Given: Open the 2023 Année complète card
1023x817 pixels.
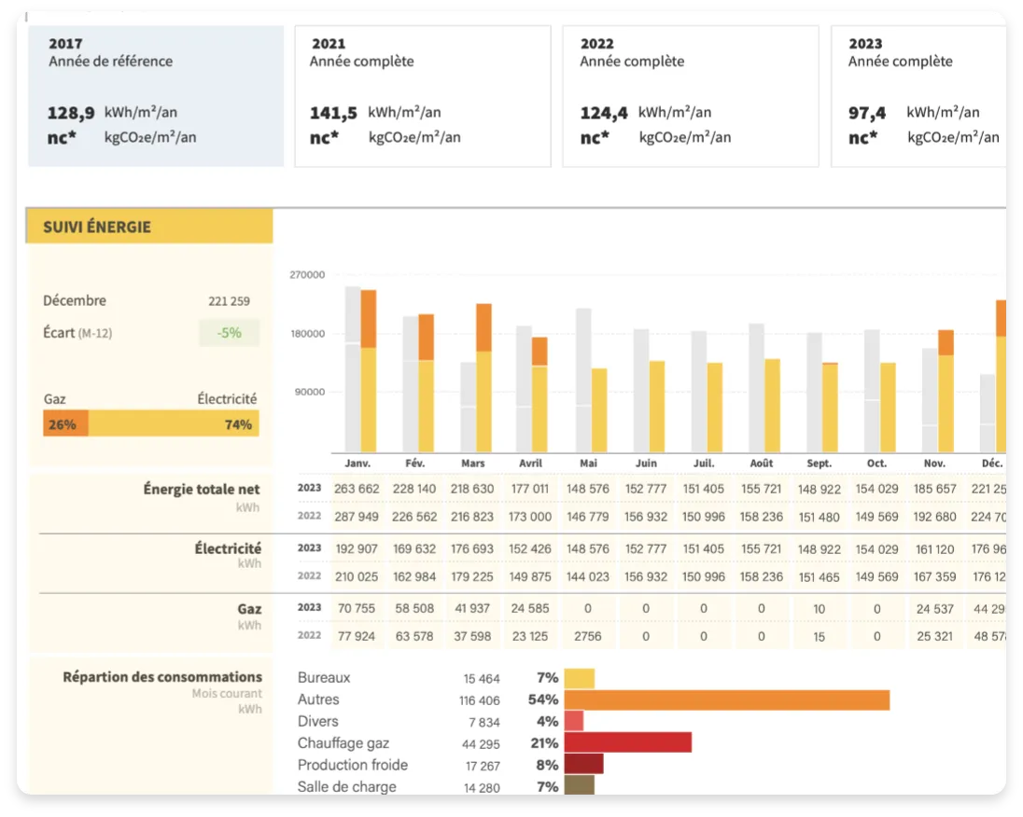Looking at the screenshot, I should pyautogui.click(x=919, y=96).
